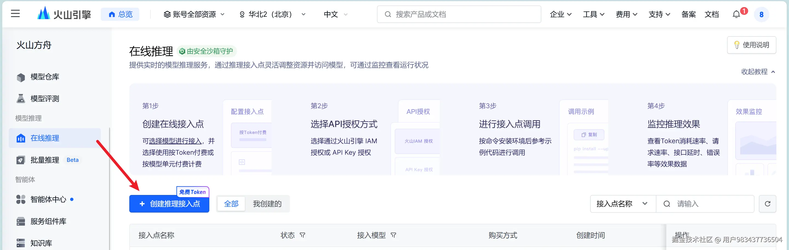Click the 创建时间 column header
The width and height of the screenshot is (789, 250).
pos(591,235)
